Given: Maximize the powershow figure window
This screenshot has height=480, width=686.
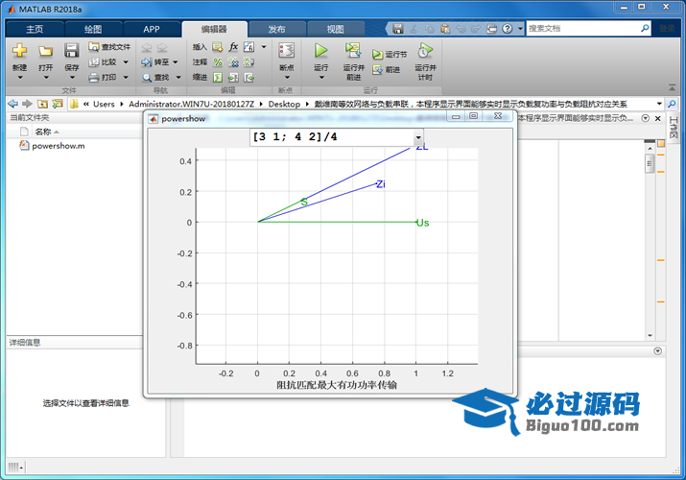Looking at the screenshot, I should (x=473, y=116).
